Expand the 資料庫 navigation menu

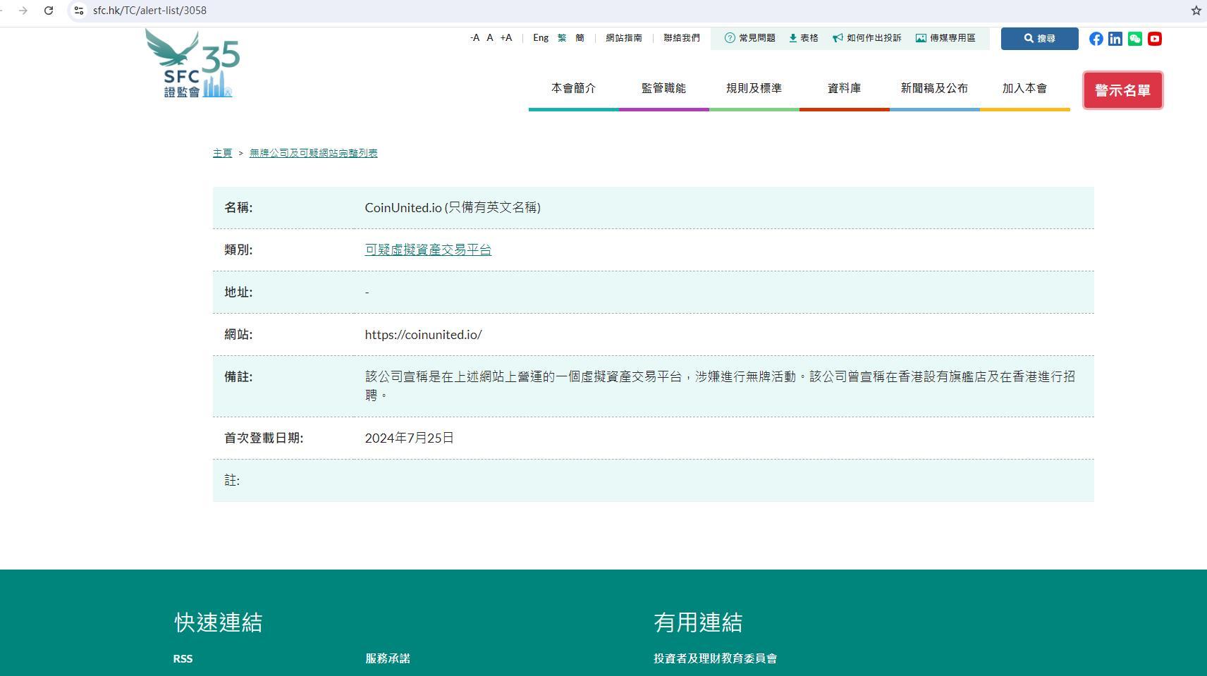coord(844,88)
